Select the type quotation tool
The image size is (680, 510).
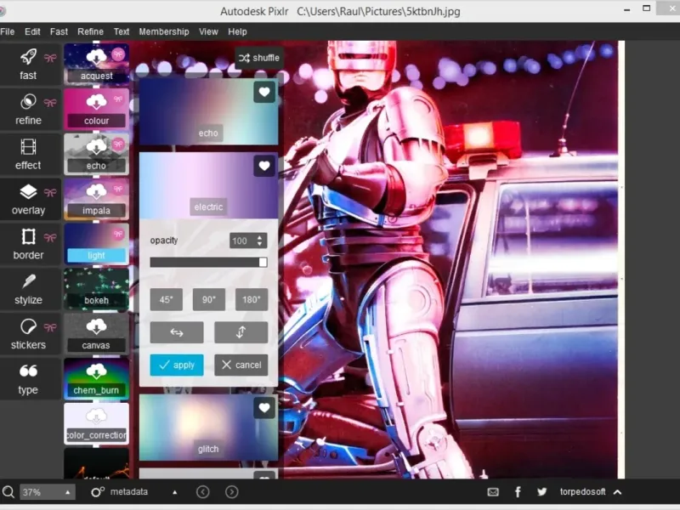[x=28, y=372]
